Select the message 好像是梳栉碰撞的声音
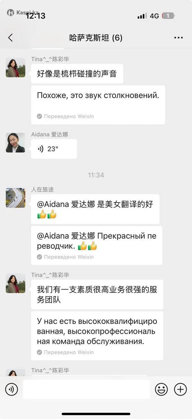This screenshot has width=192, height=419. tap(77, 74)
